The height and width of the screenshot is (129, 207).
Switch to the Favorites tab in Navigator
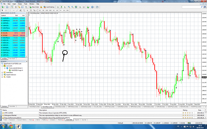click(x=12, y=106)
